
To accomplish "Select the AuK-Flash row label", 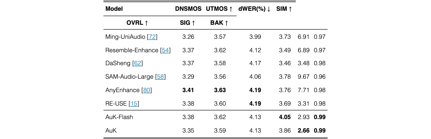I will pos(119,117).
